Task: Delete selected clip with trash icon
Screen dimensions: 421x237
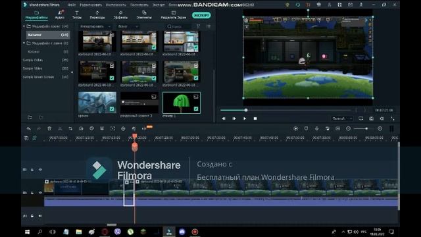Action: pyautogui.click(x=49, y=129)
